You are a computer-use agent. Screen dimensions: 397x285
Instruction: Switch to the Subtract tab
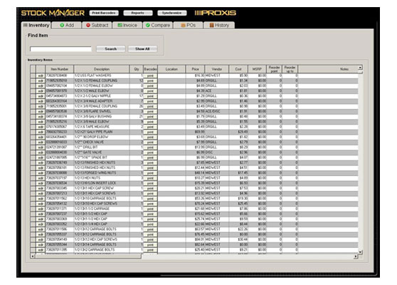click(x=97, y=25)
